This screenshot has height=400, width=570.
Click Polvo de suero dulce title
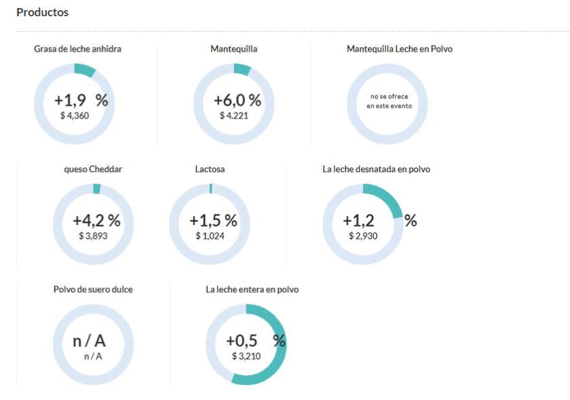[93, 289]
